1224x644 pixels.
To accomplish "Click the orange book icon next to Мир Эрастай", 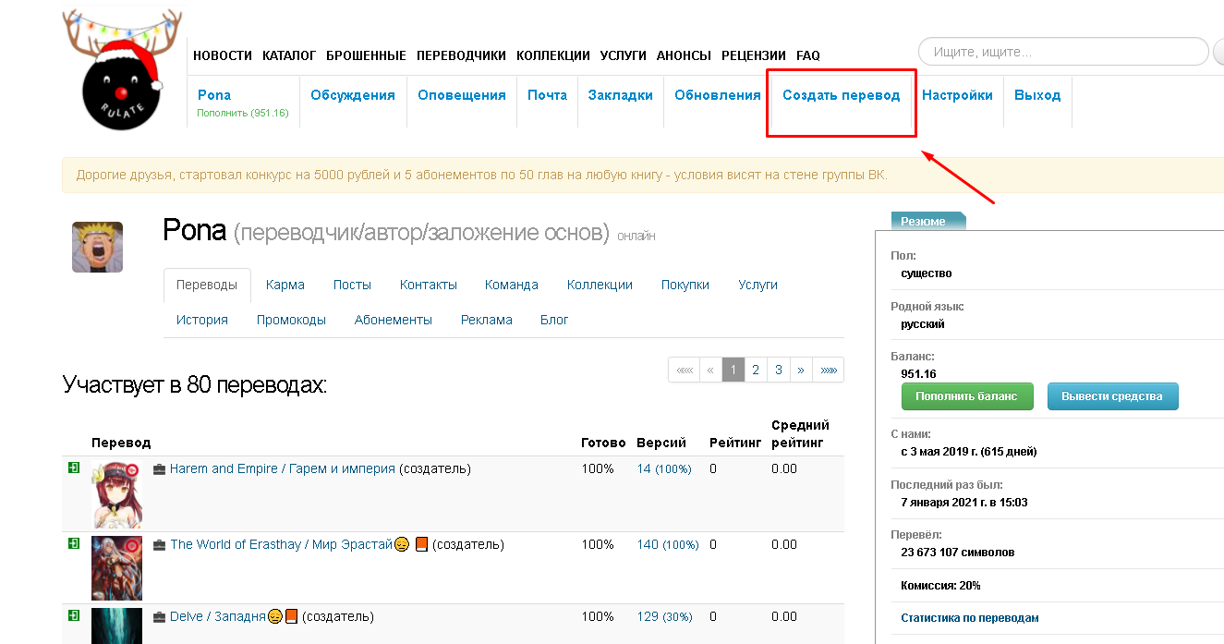I will [421, 544].
